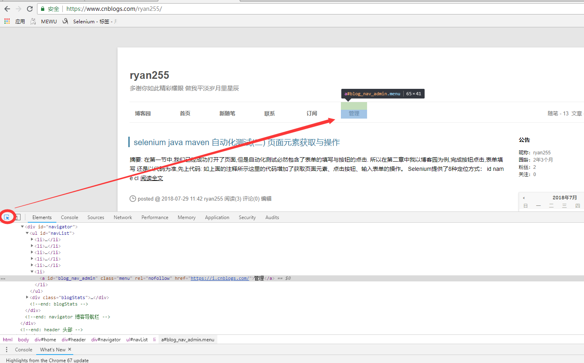Open the Memory tab
Viewport: 584px width, 363px height.
click(187, 217)
